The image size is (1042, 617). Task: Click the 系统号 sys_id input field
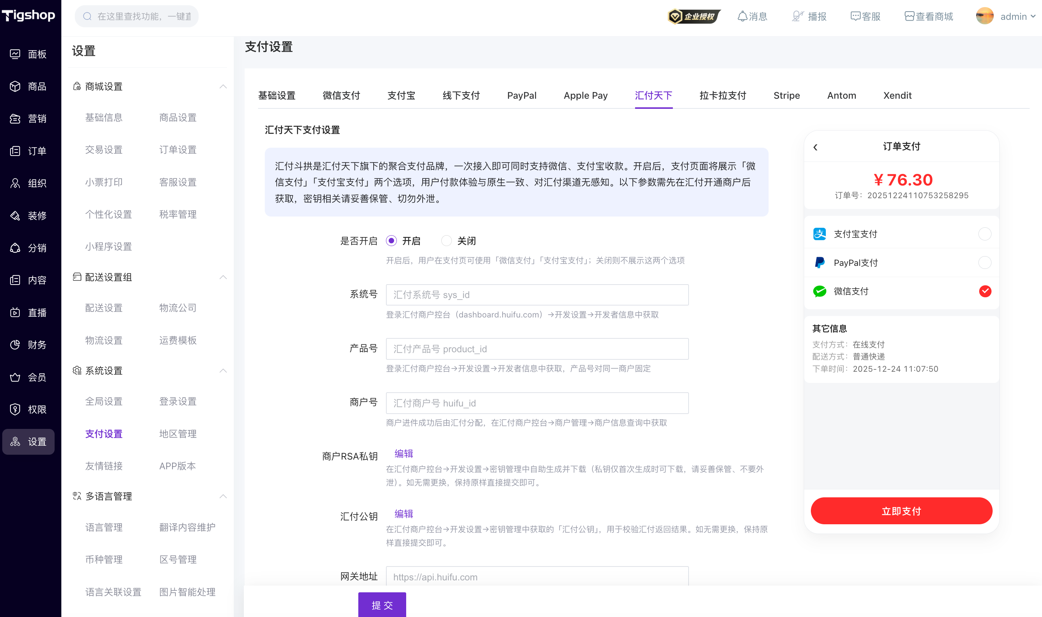coord(537,295)
